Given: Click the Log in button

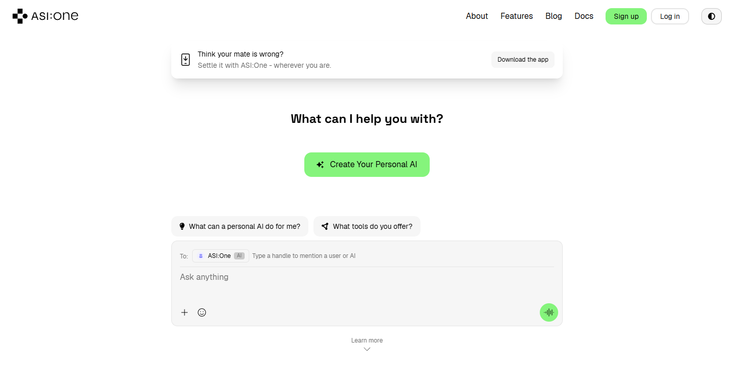Looking at the screenshot, I should coord(670,16).
